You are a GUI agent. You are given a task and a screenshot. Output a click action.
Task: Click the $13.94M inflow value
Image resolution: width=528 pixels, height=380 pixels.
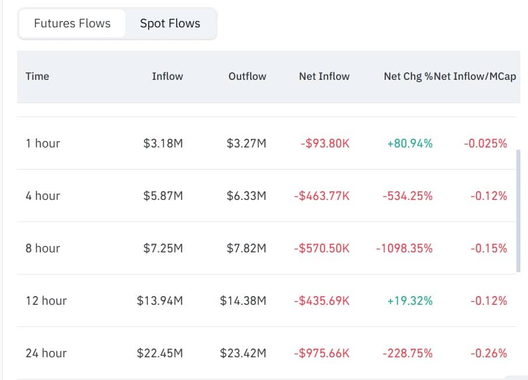click(160, 301)
